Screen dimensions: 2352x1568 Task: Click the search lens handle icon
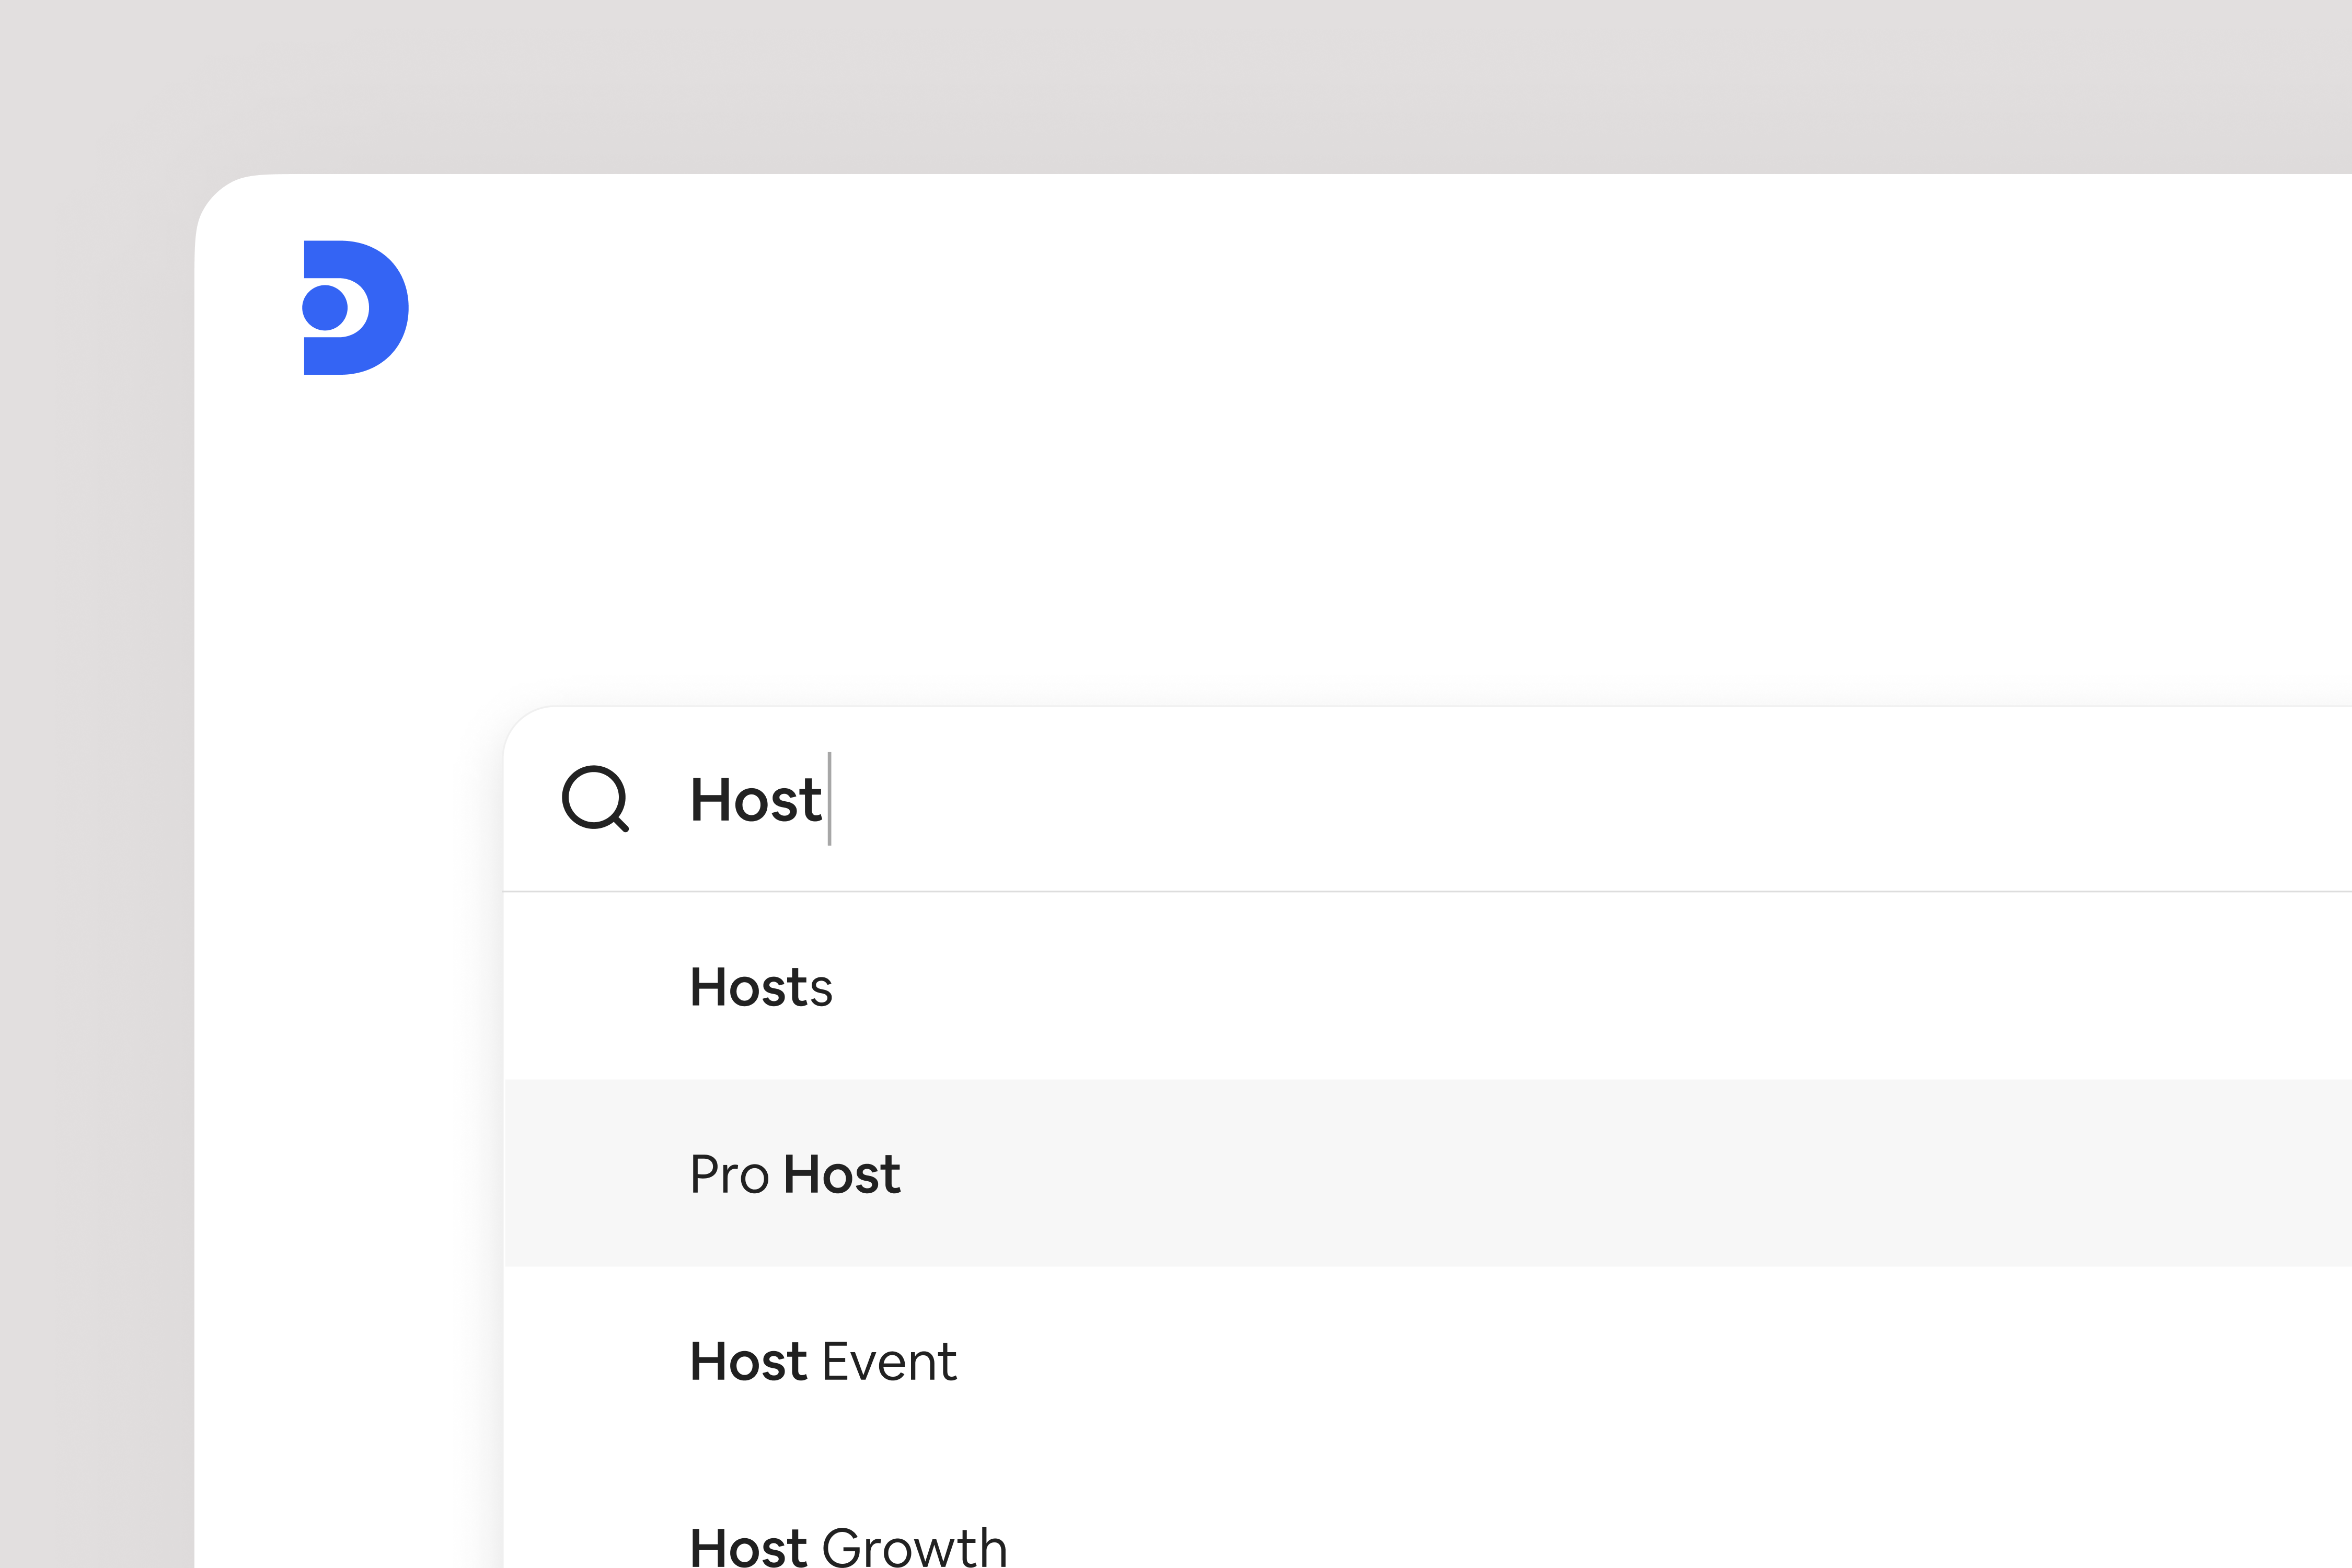point(621,824)
